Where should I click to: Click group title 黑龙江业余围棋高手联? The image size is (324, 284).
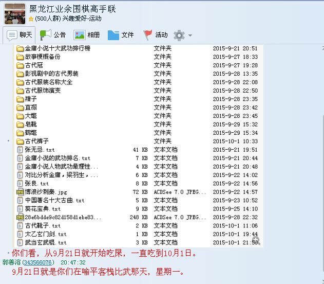72,9
